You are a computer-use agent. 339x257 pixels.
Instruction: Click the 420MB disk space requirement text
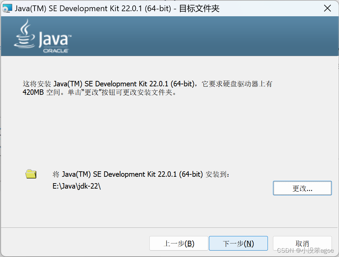click(33, 92)
